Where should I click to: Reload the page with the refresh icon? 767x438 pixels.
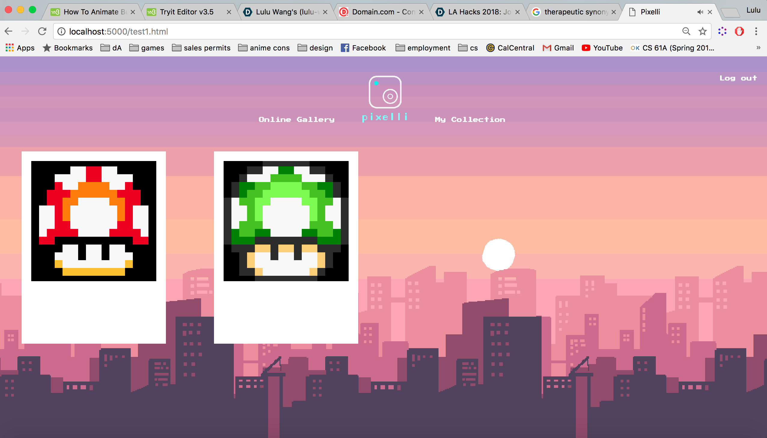(x=42, y=31)
